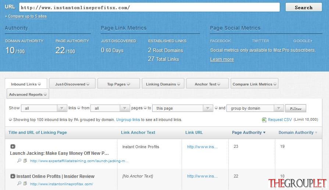Screen dimensions: 329x190
Task: Click info icon before 'and' label
Action: point(216,108)
